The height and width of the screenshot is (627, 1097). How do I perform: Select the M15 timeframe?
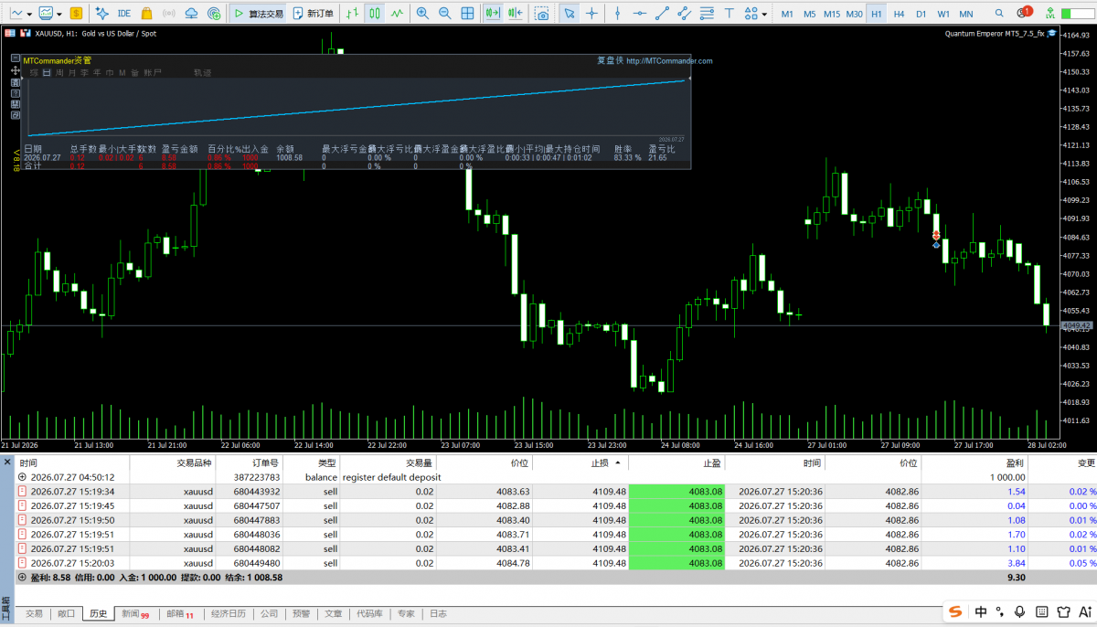coord(832,14)
